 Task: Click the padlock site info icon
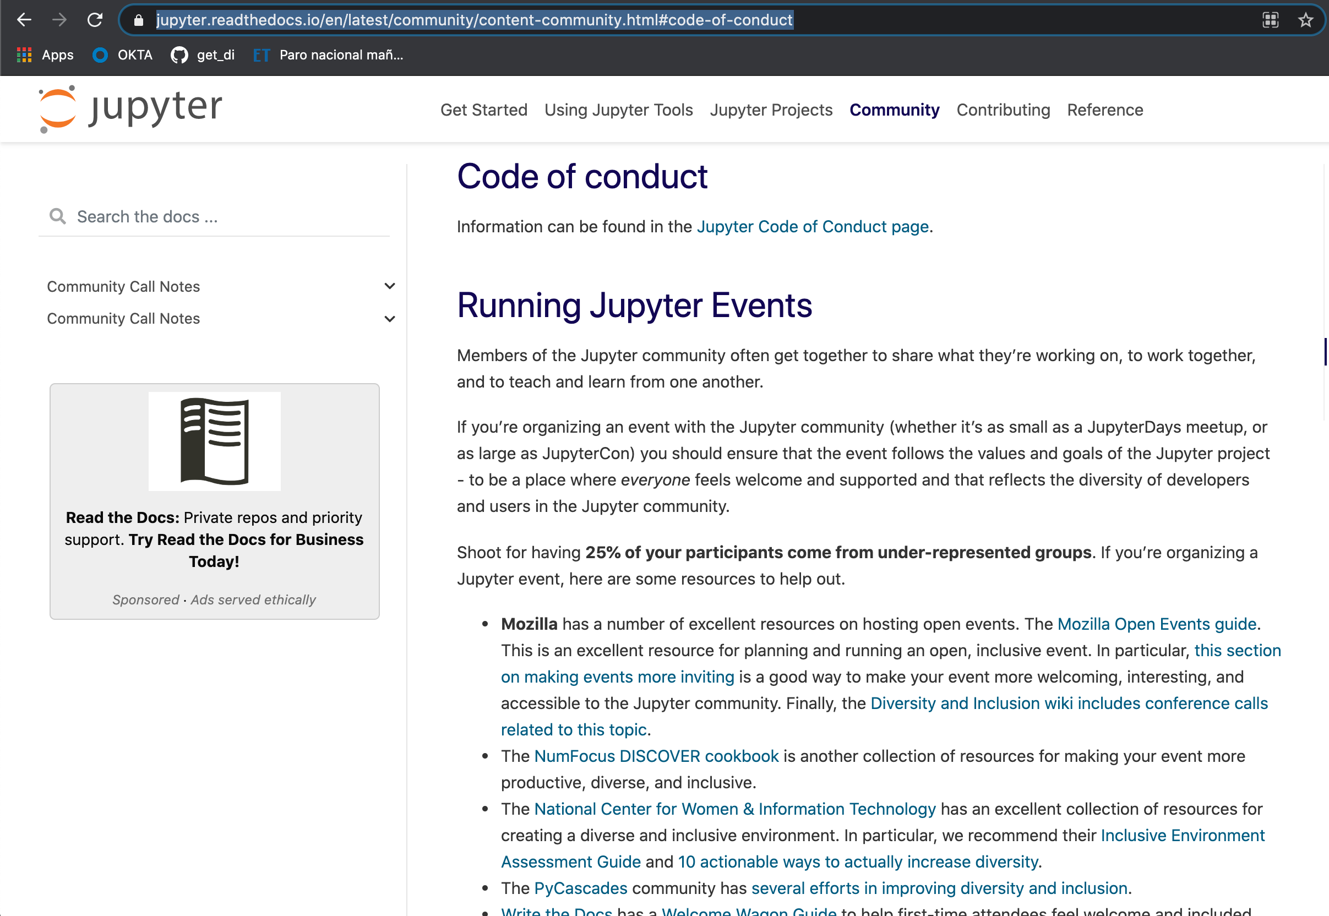coord(138,20)
